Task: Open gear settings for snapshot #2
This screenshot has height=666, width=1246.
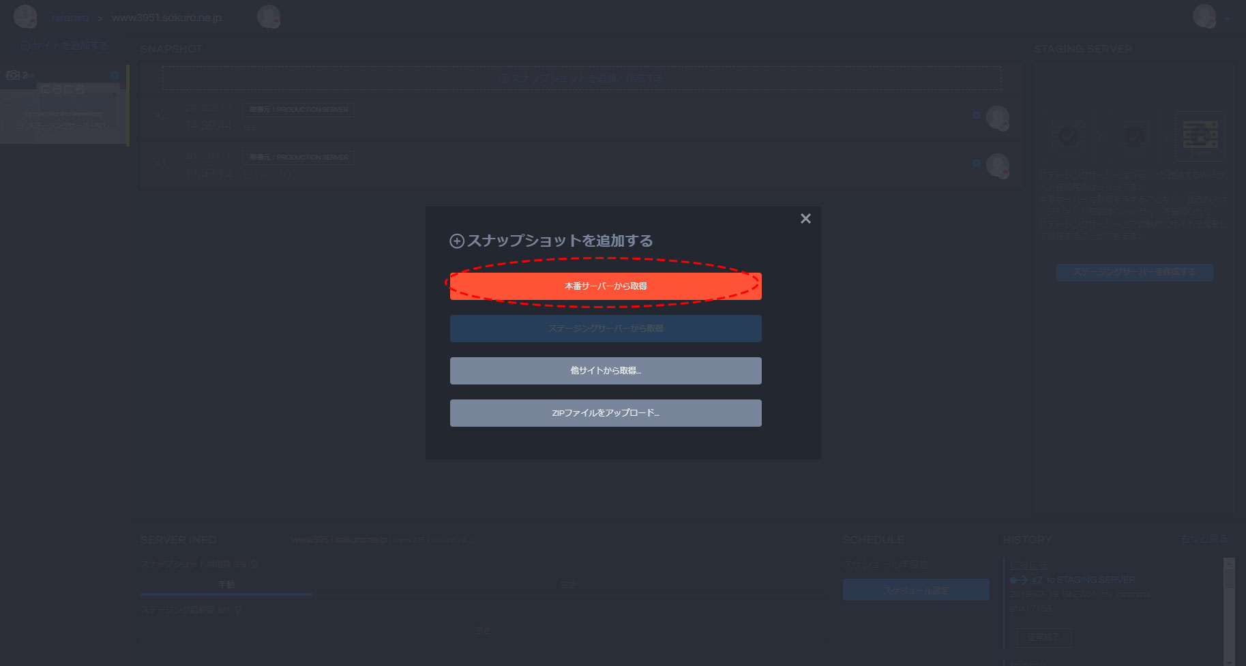Action: [x=976, y=115]
